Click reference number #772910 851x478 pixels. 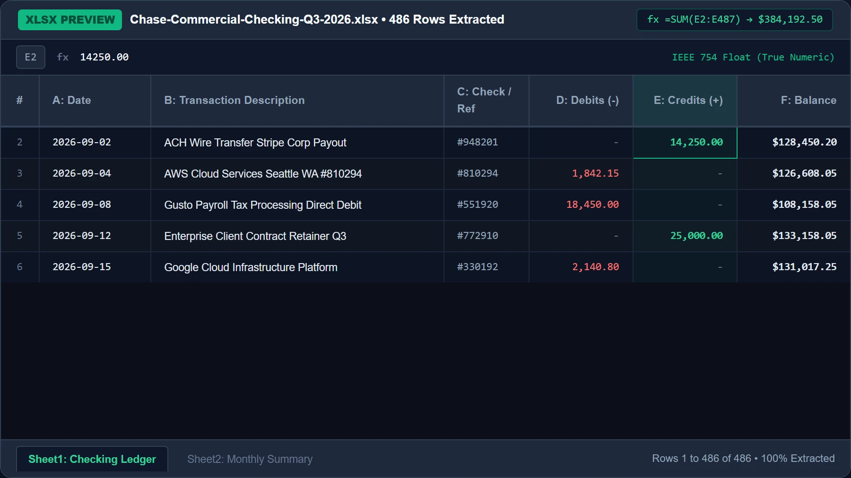point(478,236)
